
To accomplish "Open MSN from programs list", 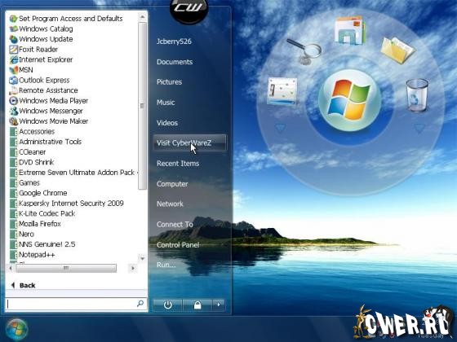I will (21, 70).
